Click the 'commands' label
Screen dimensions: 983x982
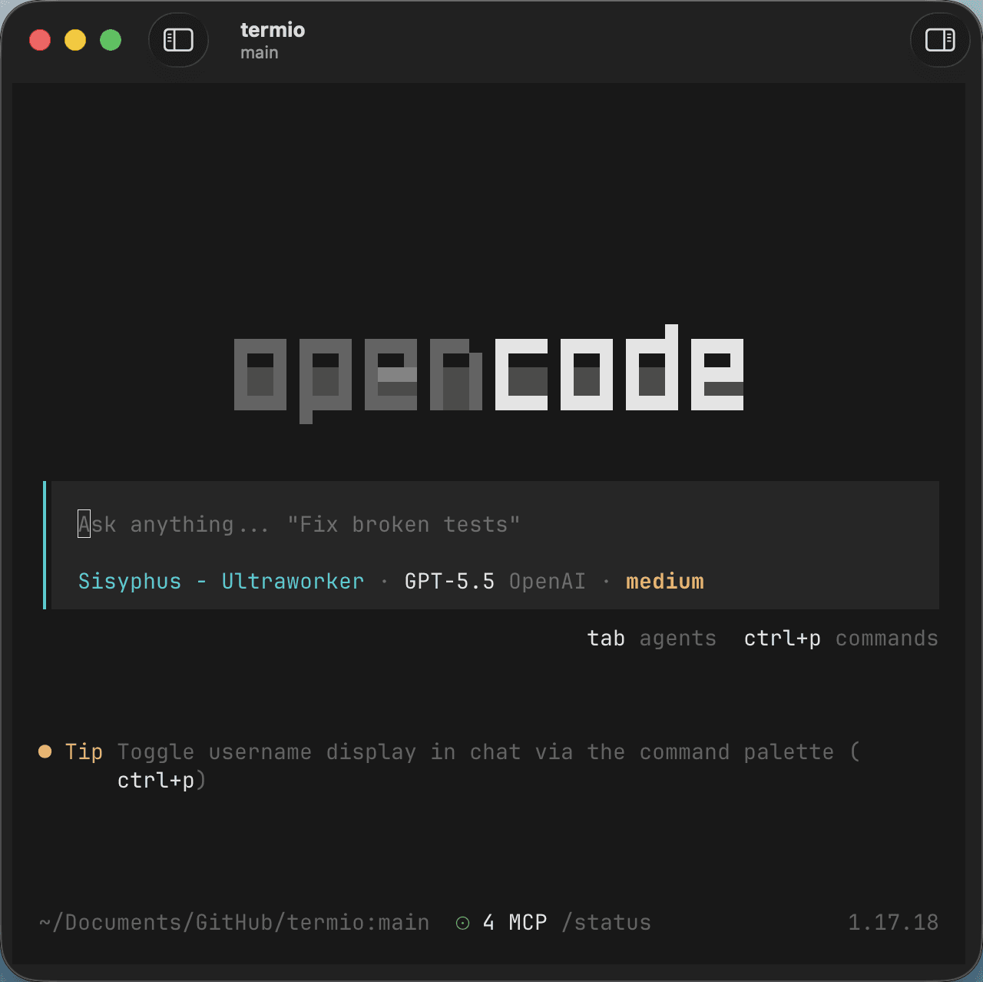[887, 639]
